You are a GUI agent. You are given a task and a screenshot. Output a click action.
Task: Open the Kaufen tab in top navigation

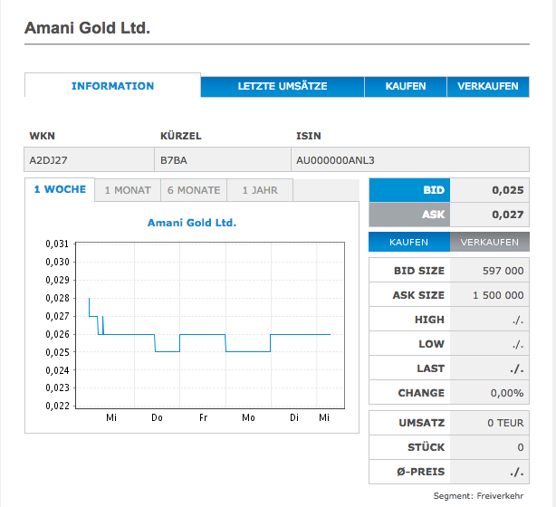pyautogui.click(x=405, y=87)
